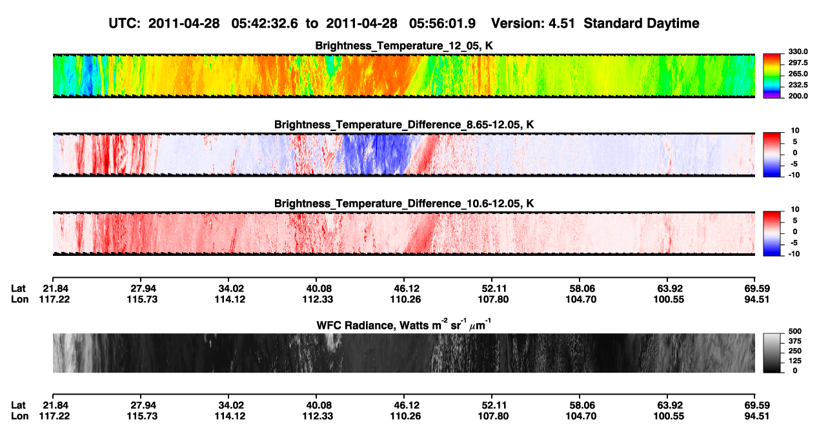Click the bottom axis Lat row label
Image resolution: width=839 pixels, height=430 pixels.
coord(19,405)
